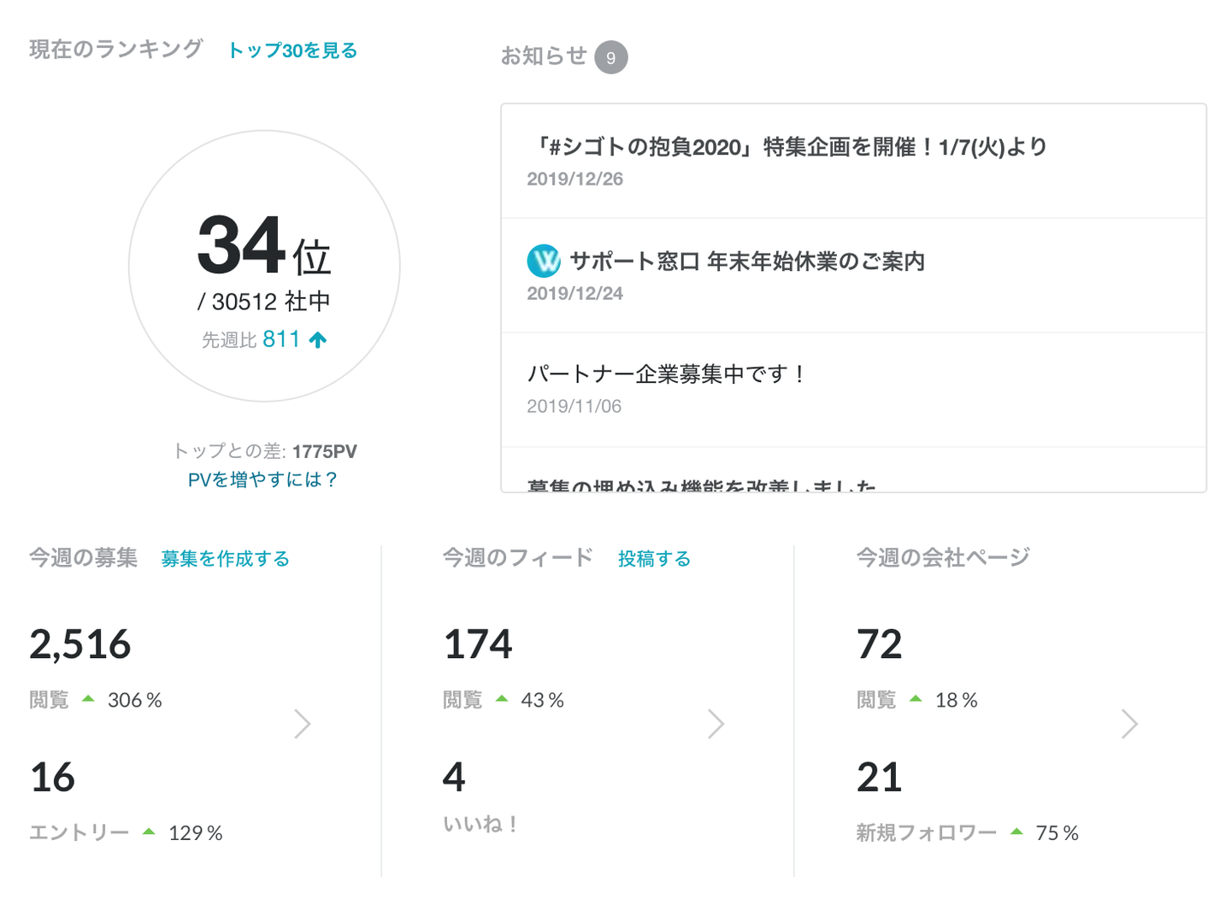
Task: Click the Wantedly logo icon beside support notice
Action: 544,261
